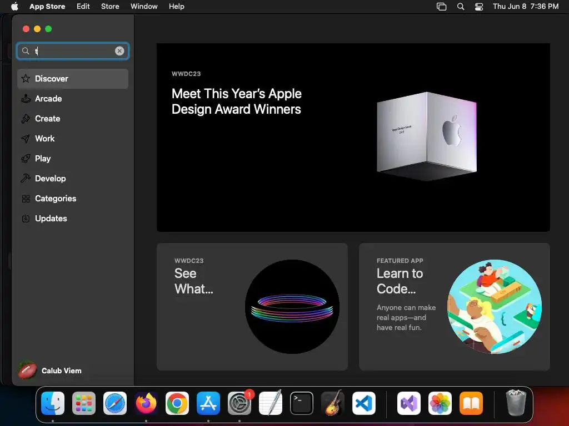Click the Play rocket icon
The image size is (569, 426).
click(x=26, y=158)
